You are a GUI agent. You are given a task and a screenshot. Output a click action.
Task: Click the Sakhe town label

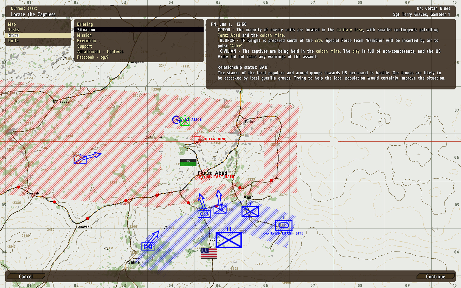coord(134,262)
